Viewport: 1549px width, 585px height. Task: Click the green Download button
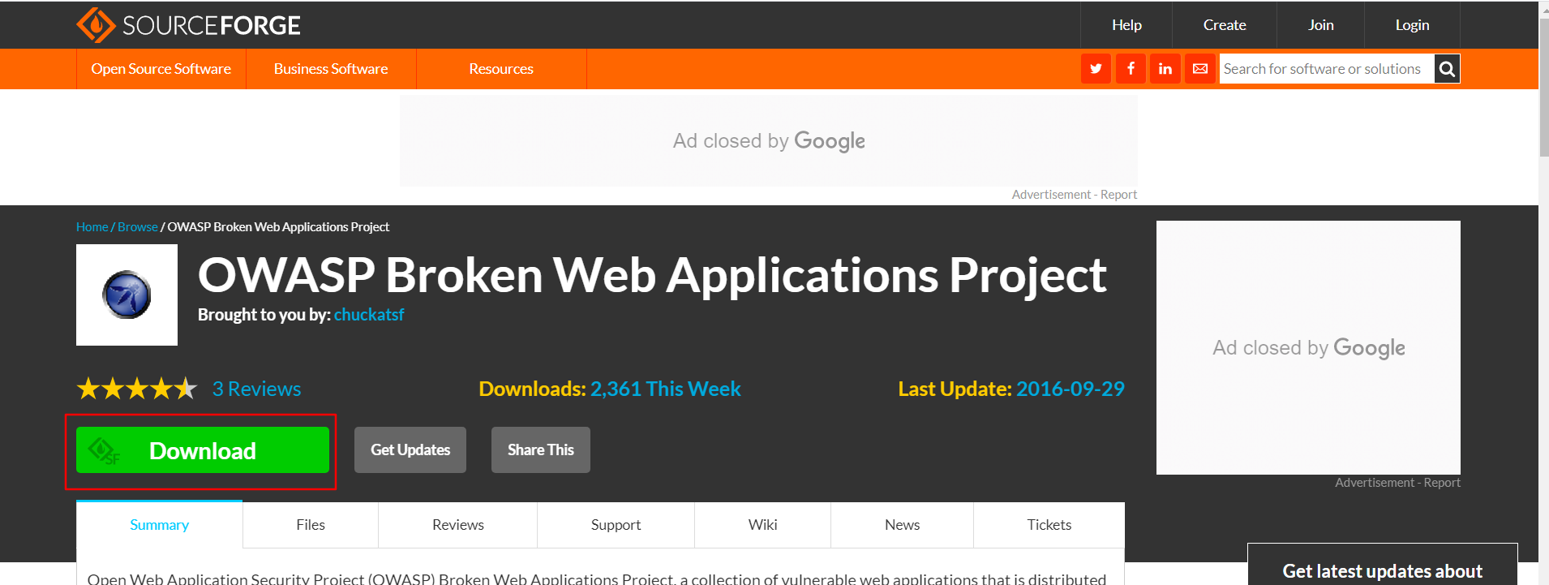[203, 450]
